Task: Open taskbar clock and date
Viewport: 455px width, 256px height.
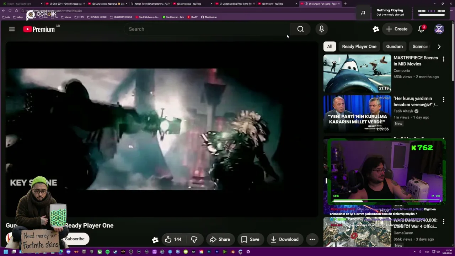Action: tap(447, 252)
